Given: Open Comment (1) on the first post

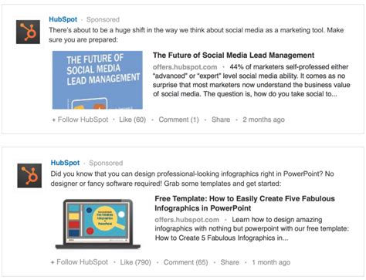Looking at the screenshot, I should pos(178,120).
